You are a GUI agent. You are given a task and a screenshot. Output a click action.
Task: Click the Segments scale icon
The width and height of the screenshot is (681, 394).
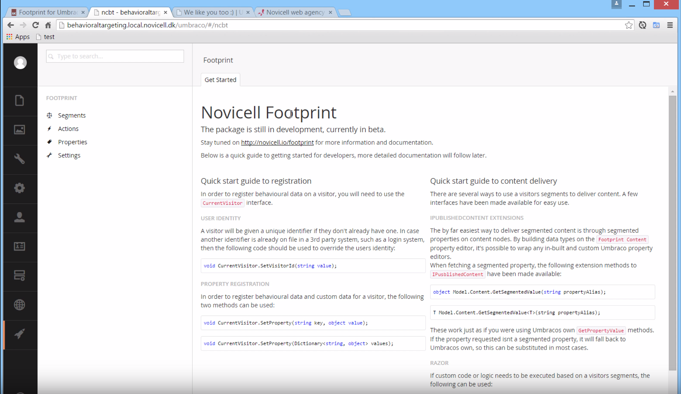[x=49, y=115]
